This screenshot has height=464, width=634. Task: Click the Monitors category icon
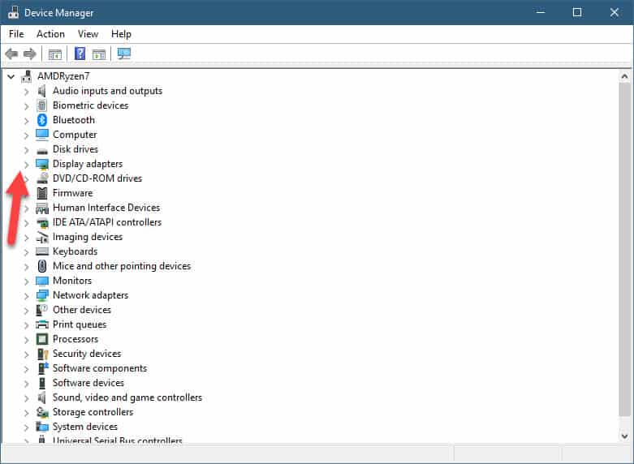pos(42,281)
